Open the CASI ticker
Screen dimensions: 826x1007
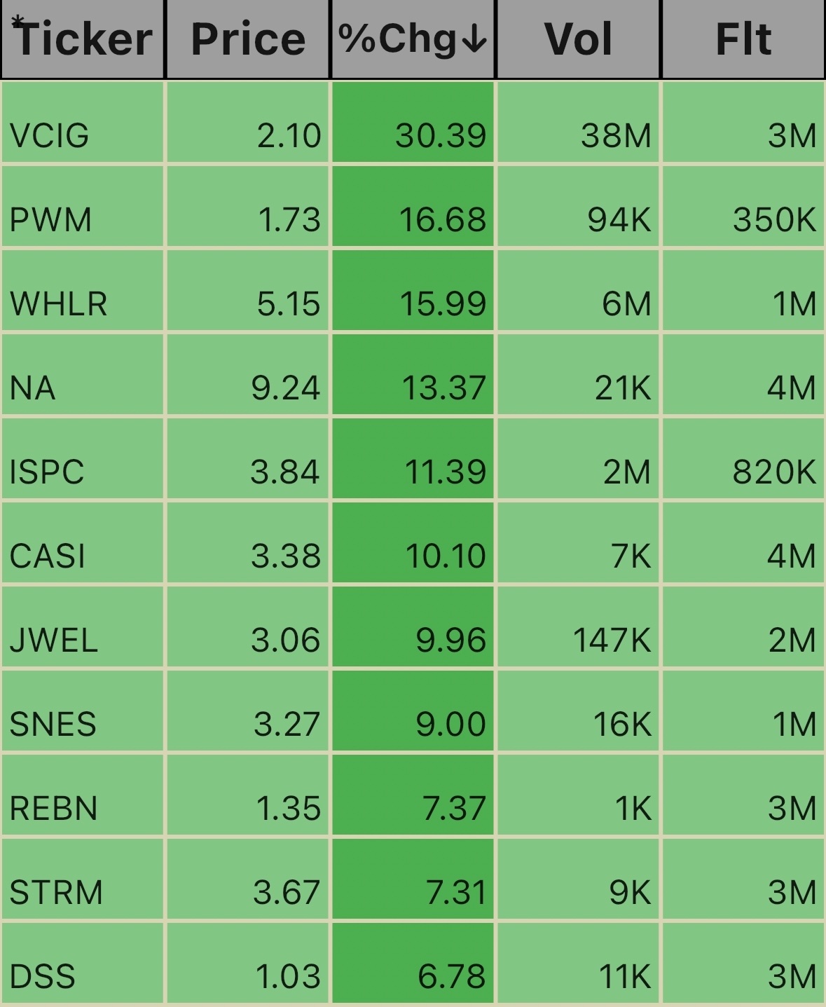(48, 556)
